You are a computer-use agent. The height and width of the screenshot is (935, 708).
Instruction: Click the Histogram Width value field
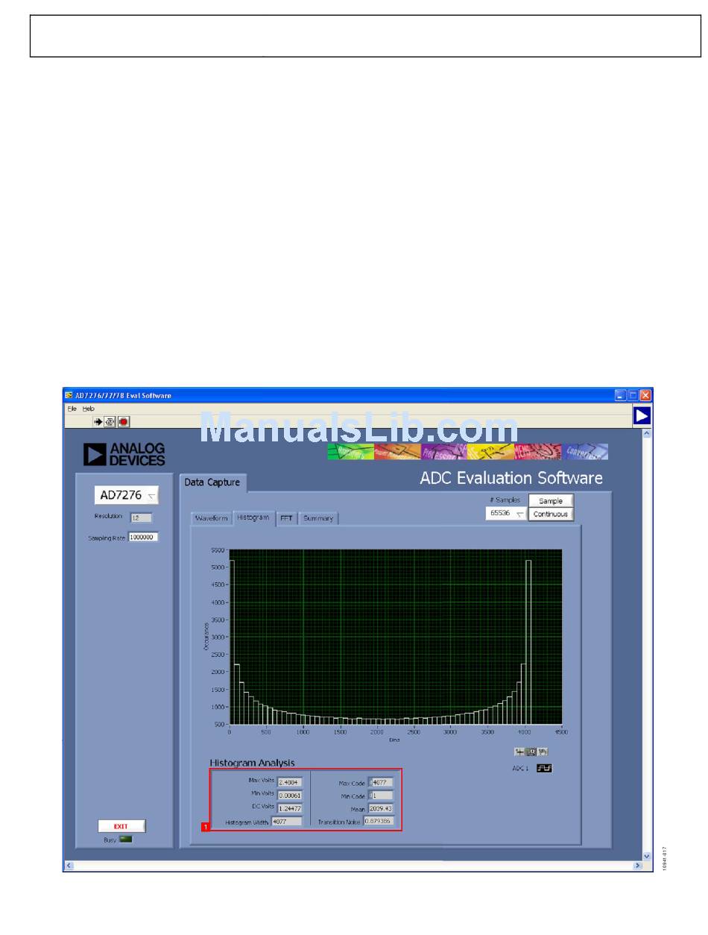287,821
